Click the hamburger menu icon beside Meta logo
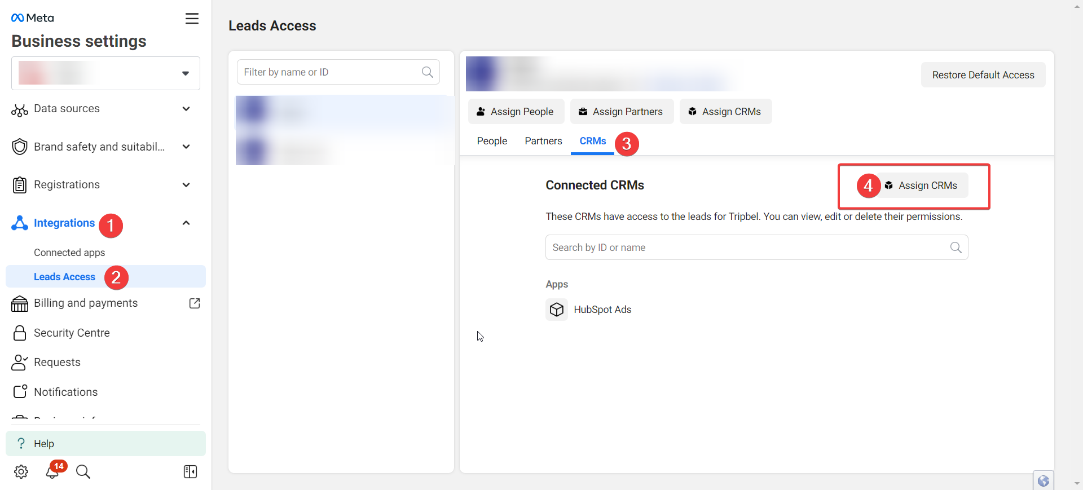1083x490 pixels. [192, 19]
